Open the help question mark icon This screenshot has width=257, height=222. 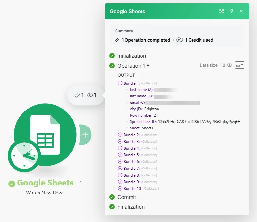[232, 11]
